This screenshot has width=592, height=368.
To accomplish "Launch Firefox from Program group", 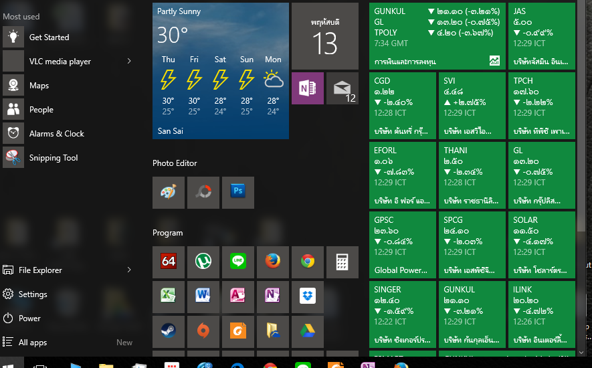I will 273,262.
